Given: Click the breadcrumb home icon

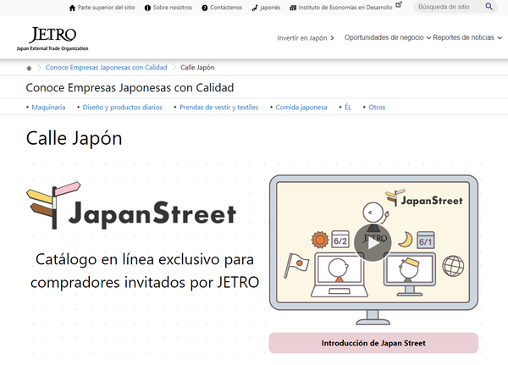Looking at the screenshot, I should click(29, 68).
